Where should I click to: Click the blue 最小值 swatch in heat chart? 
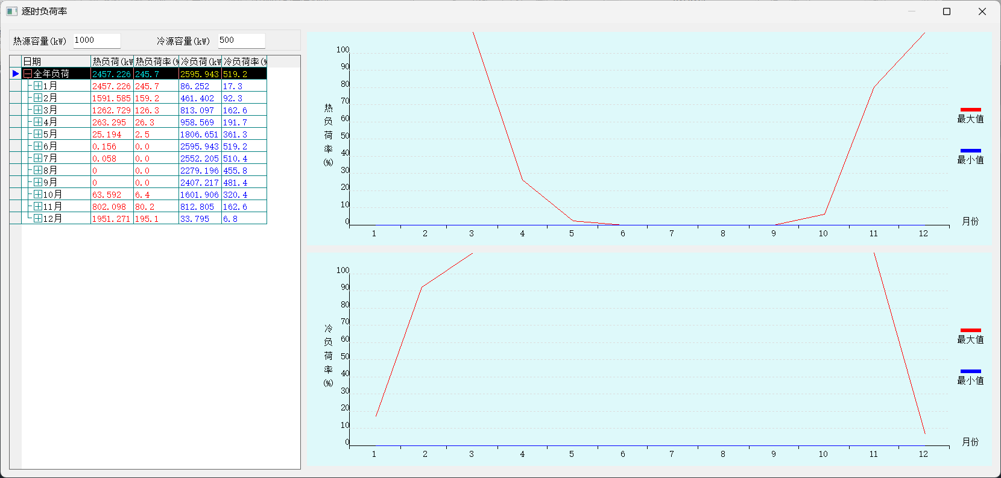pos(970,151)
